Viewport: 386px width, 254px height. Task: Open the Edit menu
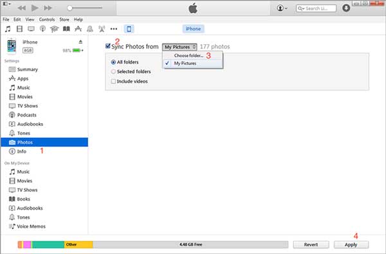[17, 19]
